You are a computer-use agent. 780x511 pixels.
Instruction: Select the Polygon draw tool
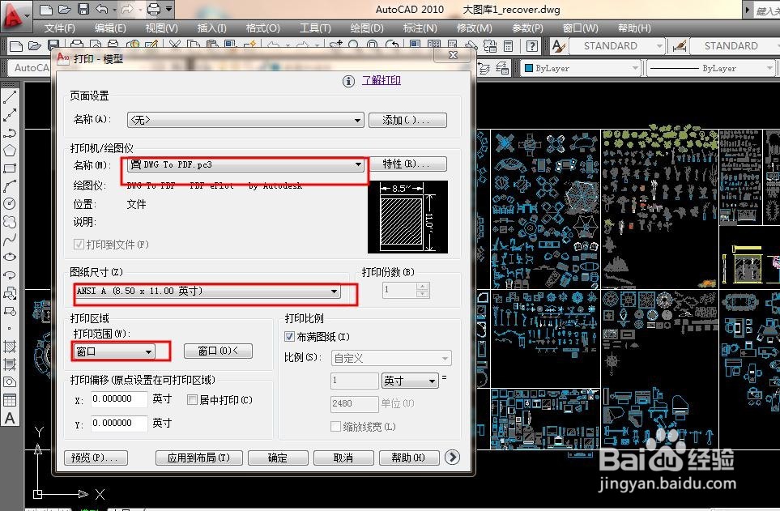[10, 151]
